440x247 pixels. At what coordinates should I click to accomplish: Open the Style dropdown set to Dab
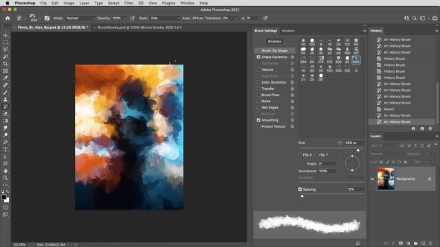tap(165, 19)
